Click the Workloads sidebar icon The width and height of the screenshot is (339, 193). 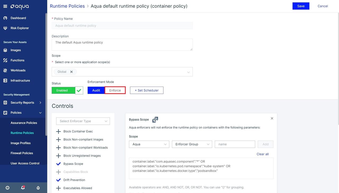tap(5, 70)
